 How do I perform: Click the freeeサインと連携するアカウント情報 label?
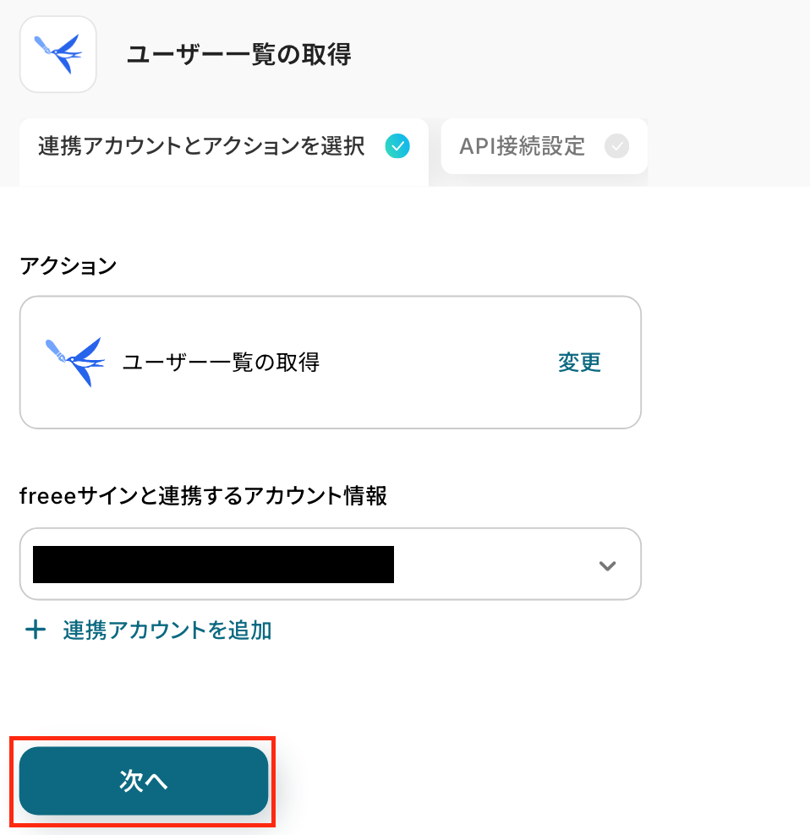tap(203, 496)
